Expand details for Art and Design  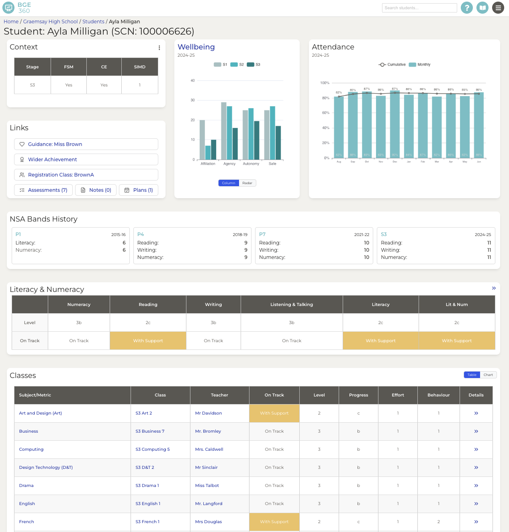[x=476, y=413]
